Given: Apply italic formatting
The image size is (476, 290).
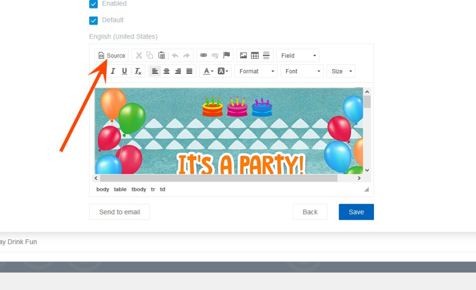Looking at the screenshot, I should [113, 71].
